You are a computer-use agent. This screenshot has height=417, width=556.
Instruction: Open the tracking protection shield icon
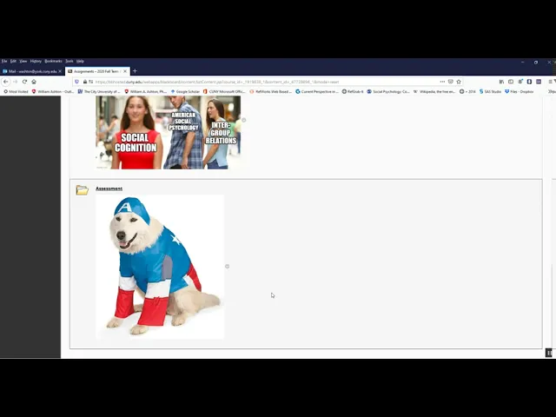point(77,82)
